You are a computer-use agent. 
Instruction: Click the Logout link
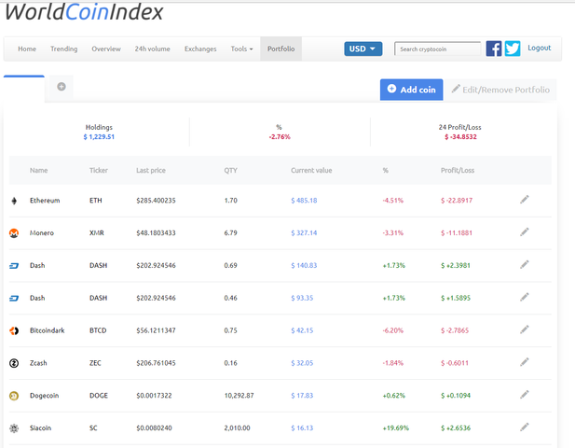point(540,49)
